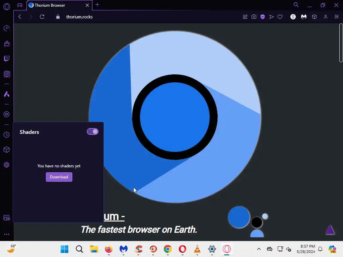The width and height of the screenshot is (343, 257).
Task: Open Aria AI in the sidebar
Action: [x=7, y=94]
